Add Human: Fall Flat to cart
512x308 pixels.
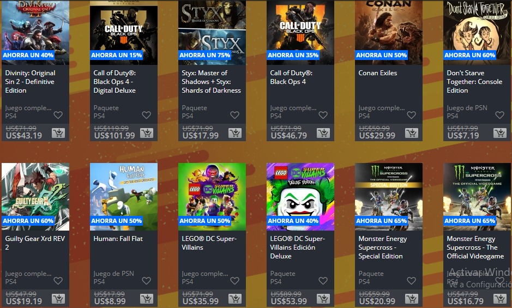147,299
